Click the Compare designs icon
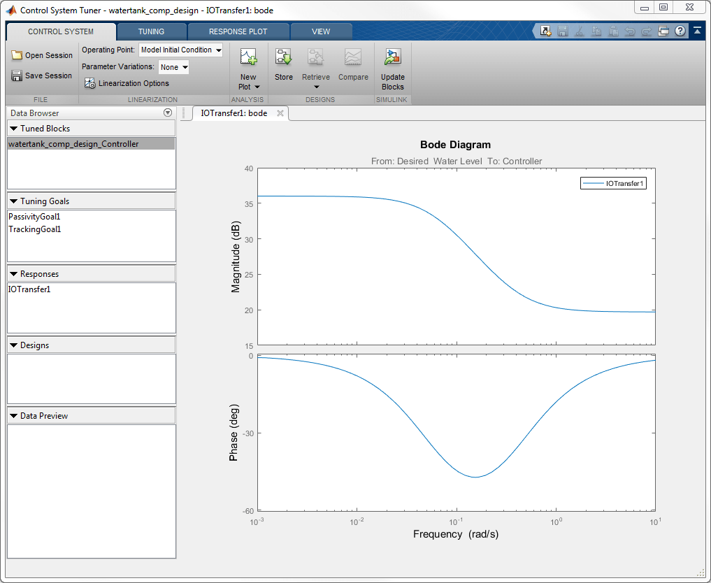711x583 pixels. pyautogui.click(x=353, y=59)
